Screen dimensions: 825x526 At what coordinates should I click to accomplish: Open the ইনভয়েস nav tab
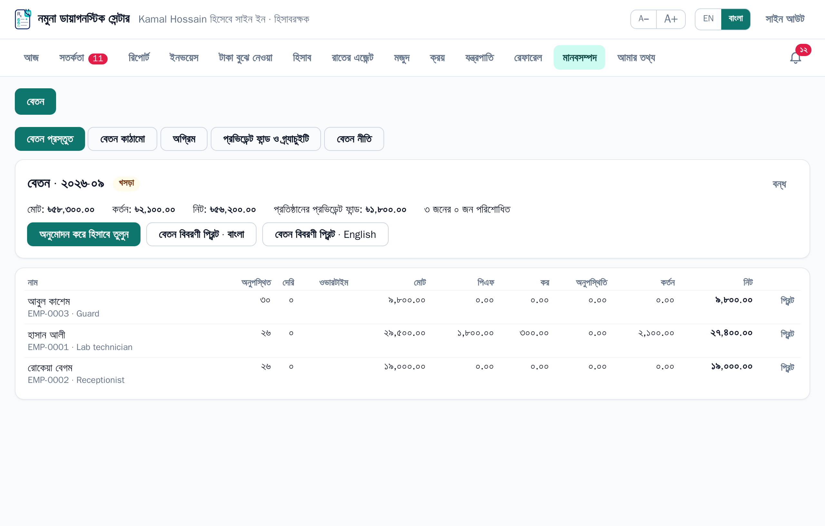click(184, 58)
